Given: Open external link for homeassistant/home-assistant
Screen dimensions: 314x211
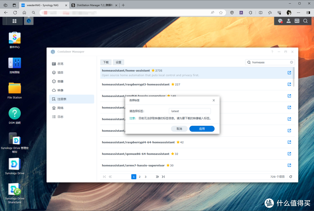Looking at the screenshot, I should click(289, 73).
